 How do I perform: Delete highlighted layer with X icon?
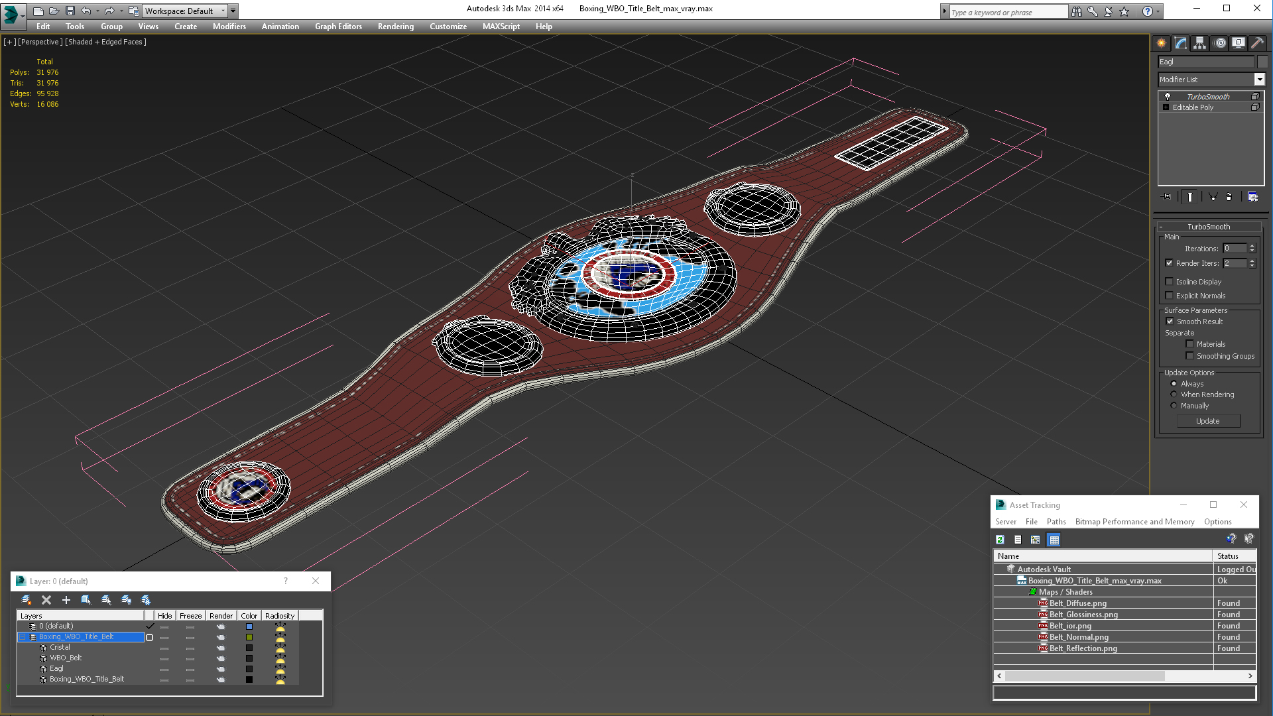(46, 600)
